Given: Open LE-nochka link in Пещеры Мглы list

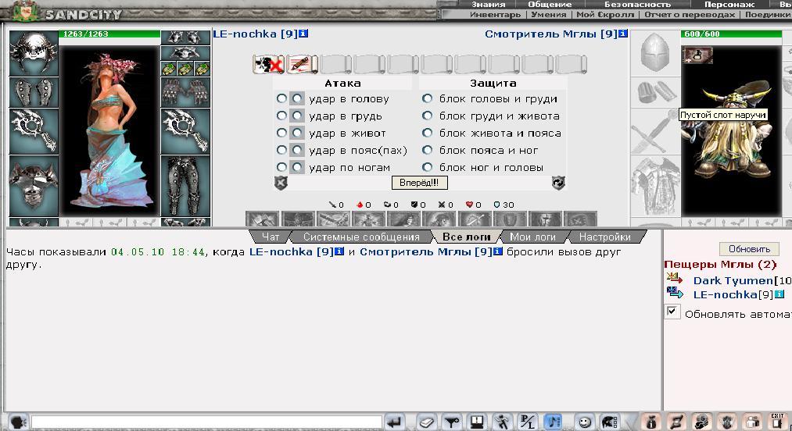Looking at the screenshot, I should [x=726, y=294].
